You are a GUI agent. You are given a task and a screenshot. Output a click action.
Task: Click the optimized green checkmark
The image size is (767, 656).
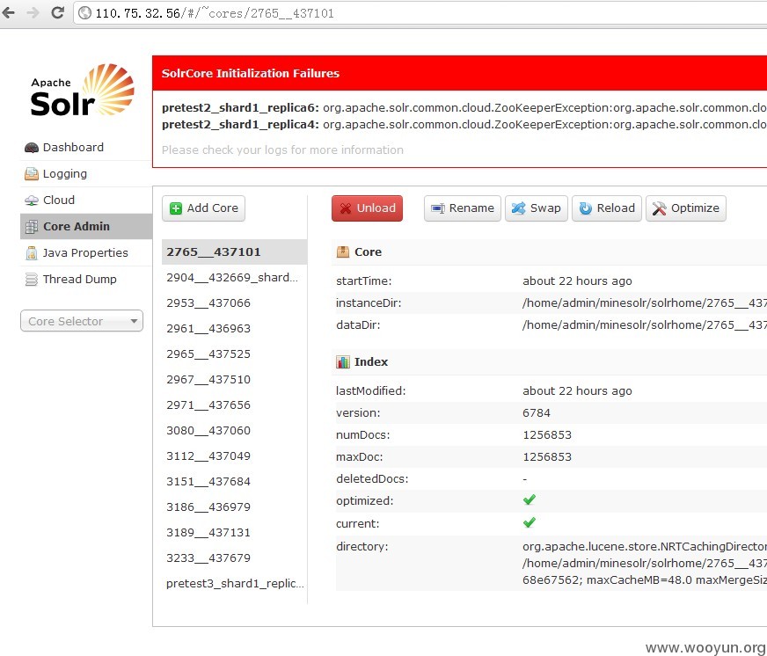click(x=530, y=500)
